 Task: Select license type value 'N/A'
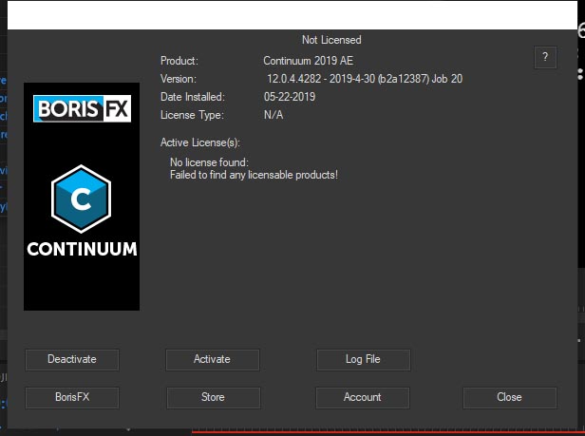tap(274, 115)
